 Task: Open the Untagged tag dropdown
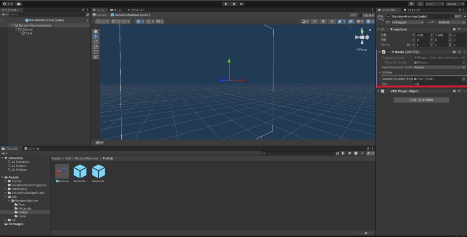[407, 22]
